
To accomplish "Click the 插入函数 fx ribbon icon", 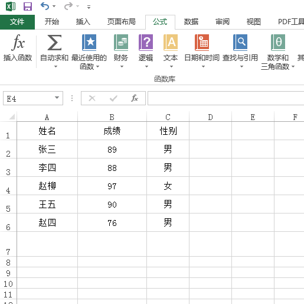I will pyautogui.click(x=18, y=42).
